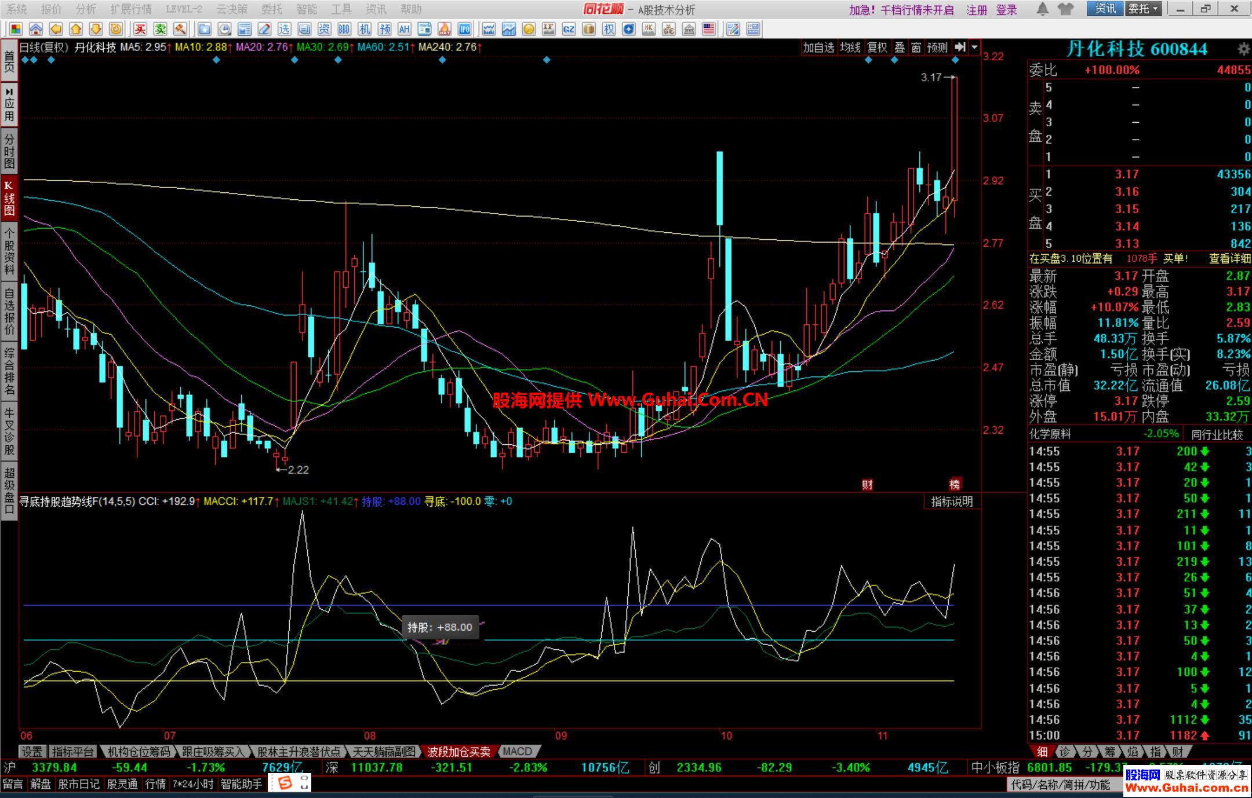1252x798 pixels.
Task: Select the 跟庄吸筹买入 indicator tab
Action: point(213,751)
